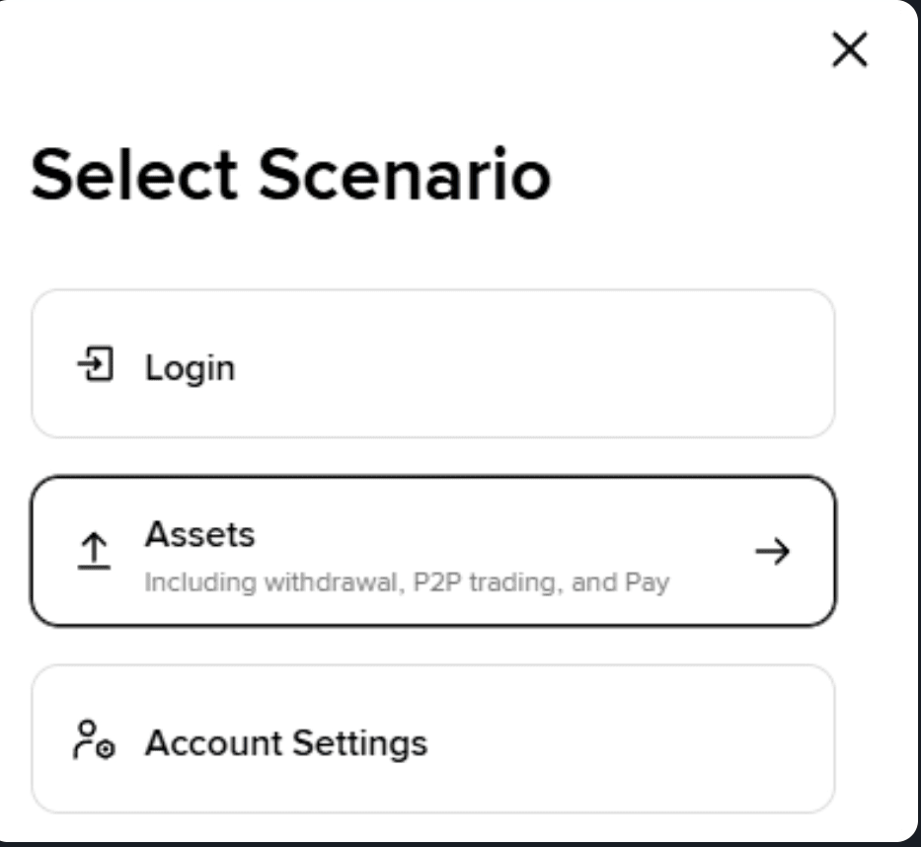Viewport: 921px width, 847px height.
Task: Open the Account Settings scenario label
Action: point(286,742)
